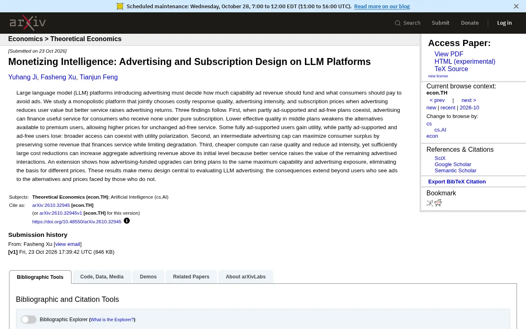
Task: Open author Yuhang Ji's page
Action: click(x=23, y=77)
